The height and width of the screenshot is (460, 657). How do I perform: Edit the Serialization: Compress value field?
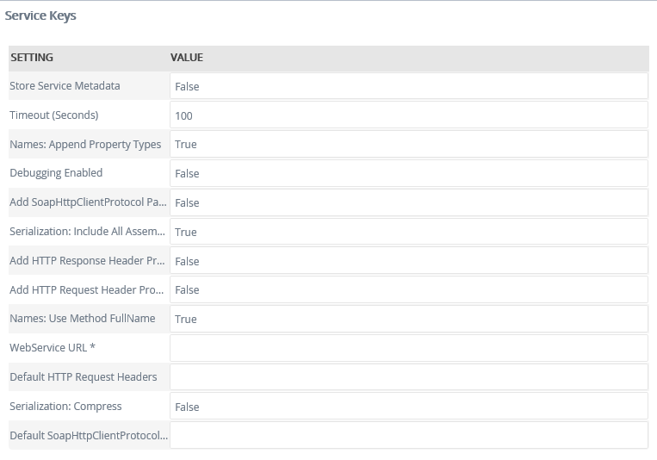click(408, 407)
